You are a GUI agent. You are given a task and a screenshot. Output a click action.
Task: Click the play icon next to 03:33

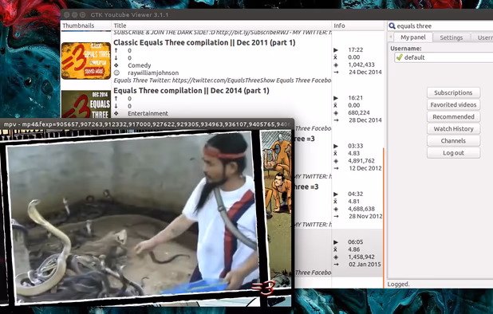pos(336,146)
